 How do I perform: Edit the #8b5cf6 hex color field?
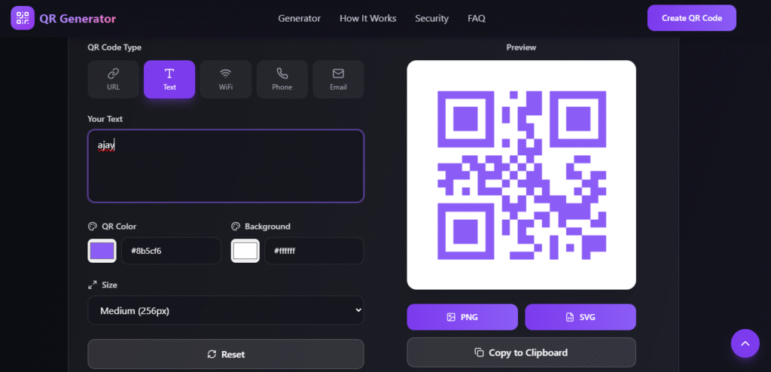click(x=171, y=251)
